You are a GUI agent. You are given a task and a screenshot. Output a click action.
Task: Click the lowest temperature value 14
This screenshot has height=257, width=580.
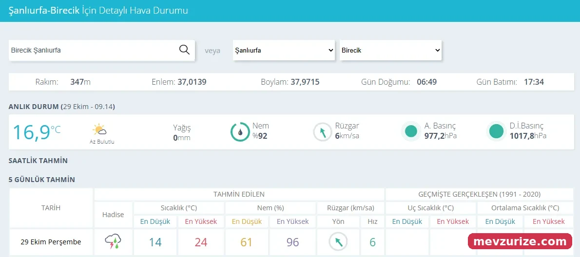(x=155, y=242)
